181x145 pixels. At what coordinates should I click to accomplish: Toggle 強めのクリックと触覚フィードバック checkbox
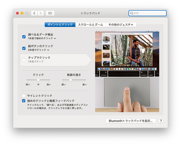coord(24,101)
